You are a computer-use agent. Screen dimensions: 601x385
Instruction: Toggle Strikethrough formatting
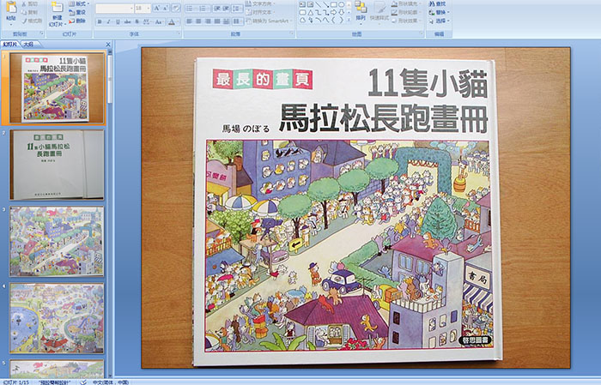coord(127,21)
